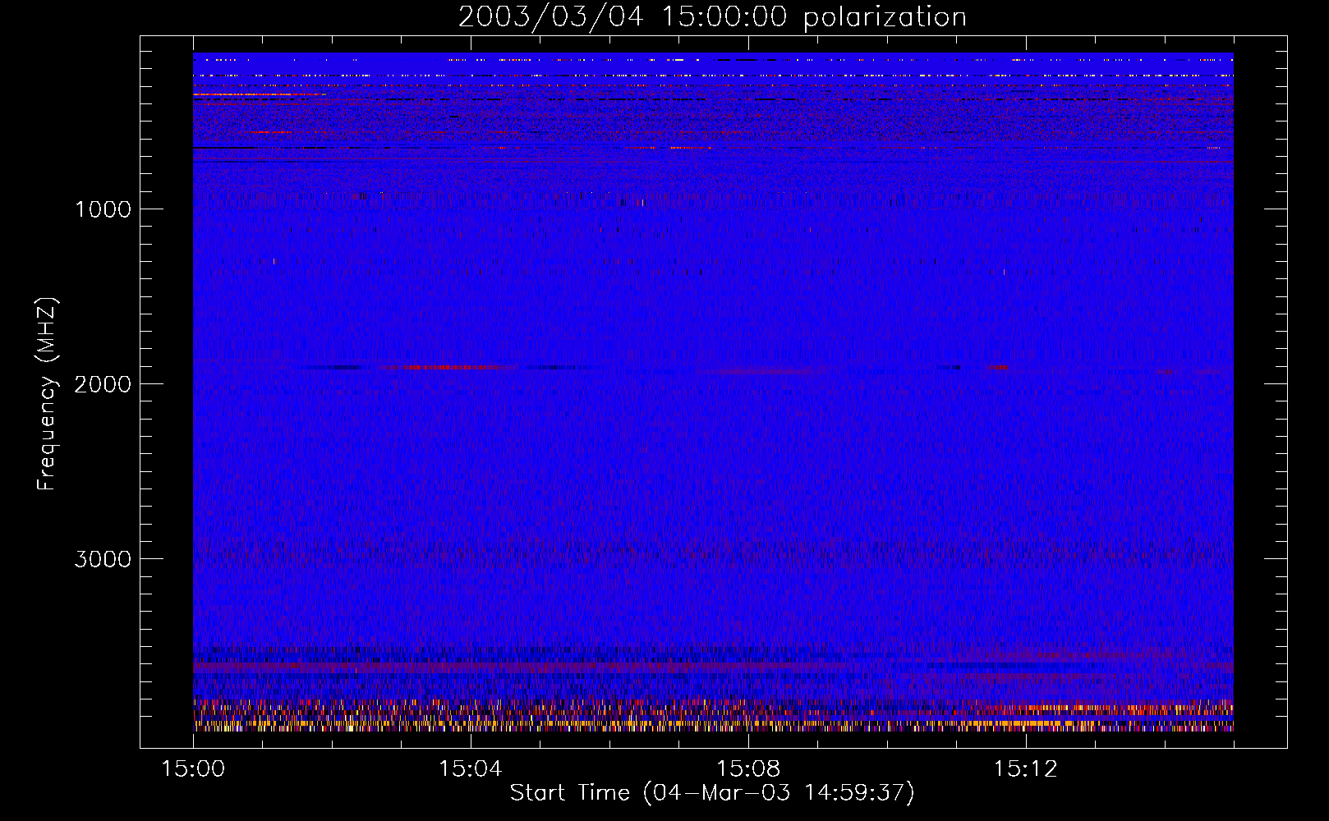Click the 15:04 time axis label
The height and width of the screenshot is (821, 1329).
470,769
